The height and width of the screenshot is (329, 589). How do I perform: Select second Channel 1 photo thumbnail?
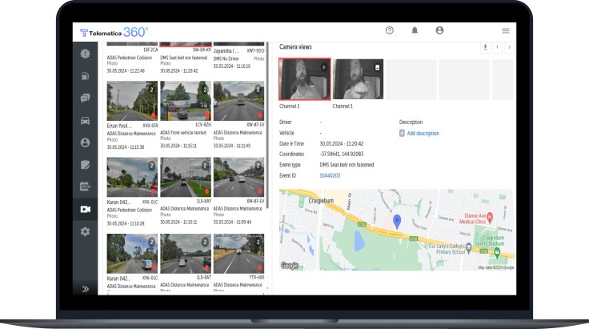(358, 79)
